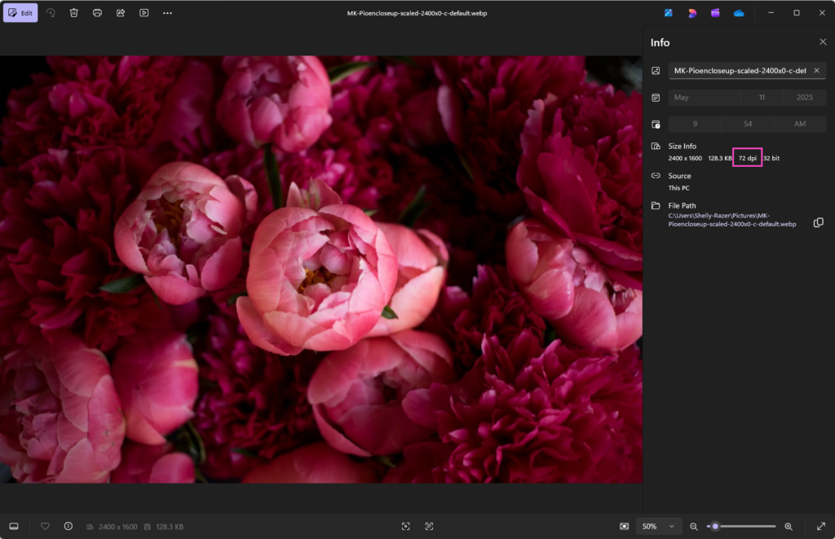Click the 128.3 KB status bar size
The height and width of the screenshot is (539, 835).
170,527
